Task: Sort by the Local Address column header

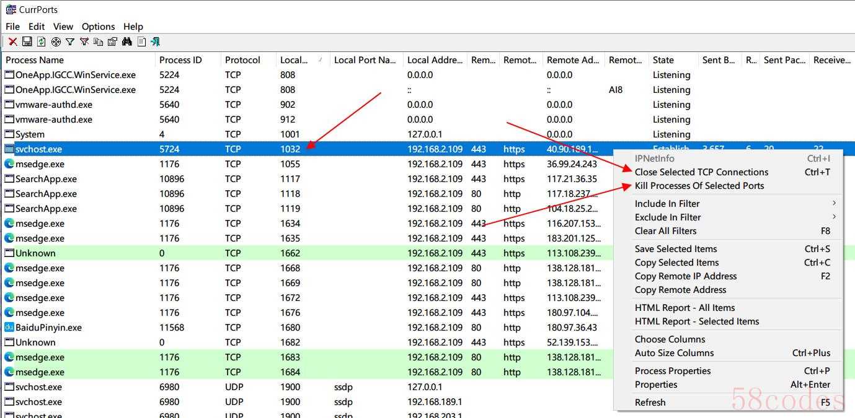Action: pos(435,60)
